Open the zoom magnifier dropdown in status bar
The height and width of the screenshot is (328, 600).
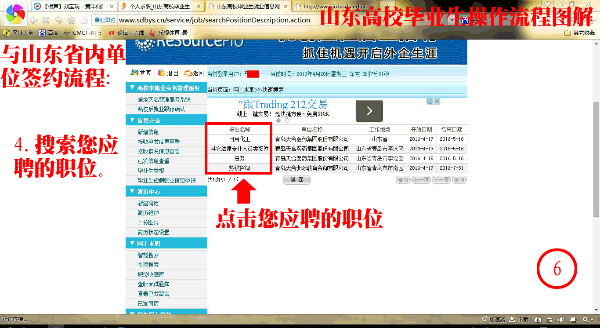(588, 320)
